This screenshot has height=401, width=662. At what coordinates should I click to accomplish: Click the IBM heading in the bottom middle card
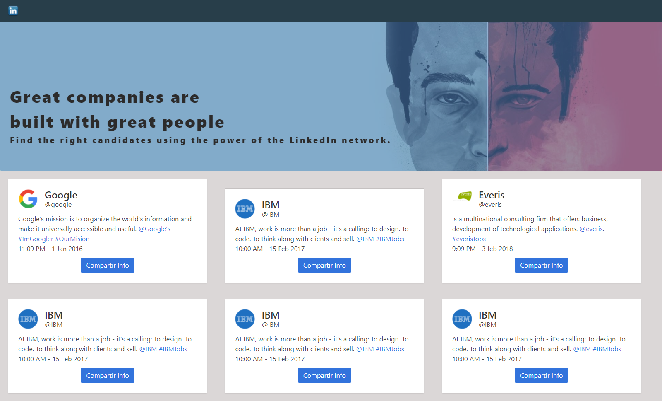(x=271, y=315)
